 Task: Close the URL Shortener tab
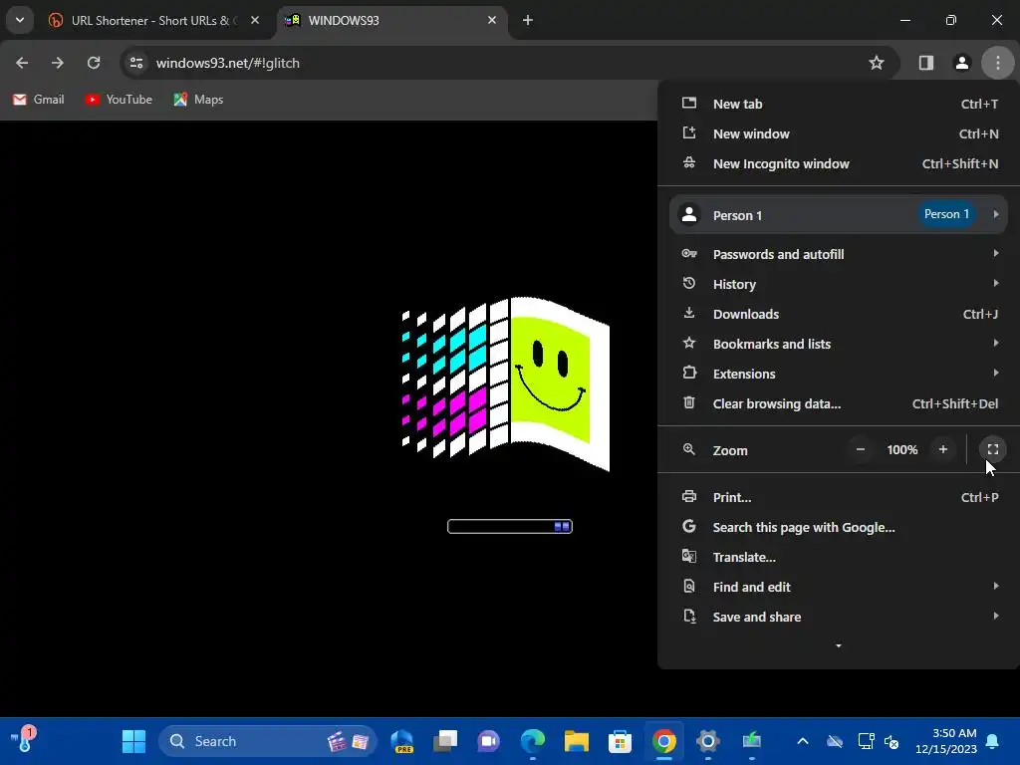coord(255,20)
